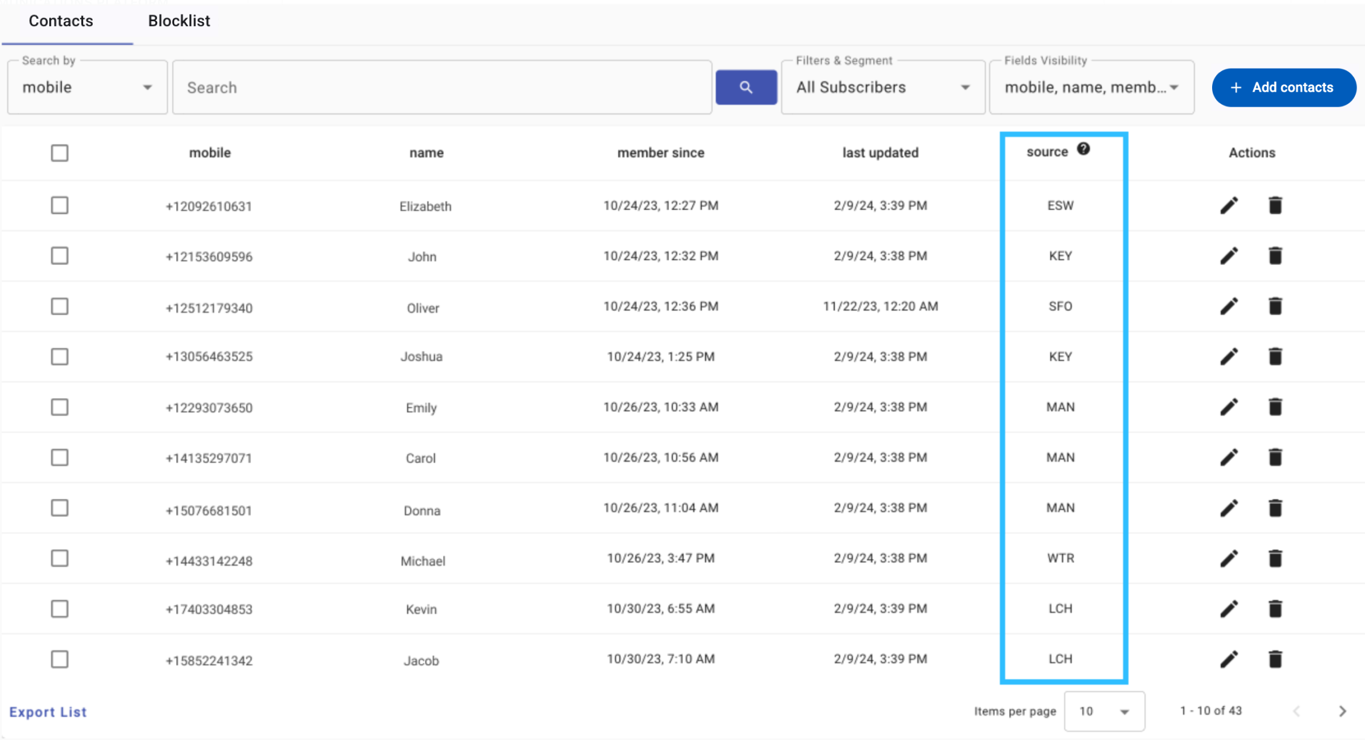Screen dimensions: 1365x740
Task: Click the 1 - 10 of 43 page count
Action: [x=1211, y=711]
